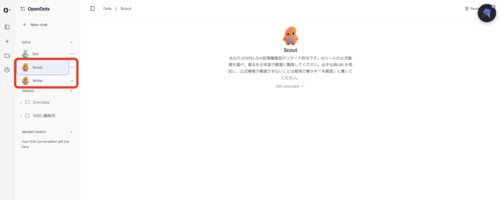This screenshot has width=501, height=200.
Task: Add a new space with the SPACES plus icon
Action: [71, 91]
